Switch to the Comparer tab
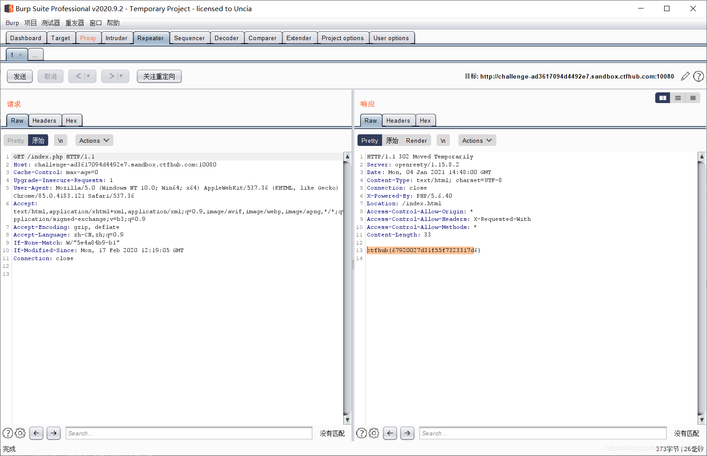Screen dimensions: 707x456 pyautogui.click(x=262, y=38)
